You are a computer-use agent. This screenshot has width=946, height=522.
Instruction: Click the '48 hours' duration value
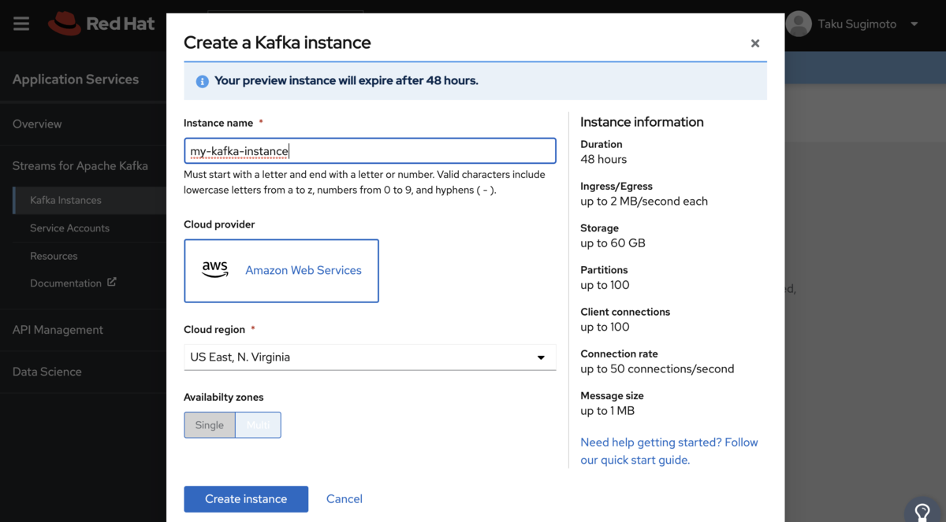click(x=604, y=159)
